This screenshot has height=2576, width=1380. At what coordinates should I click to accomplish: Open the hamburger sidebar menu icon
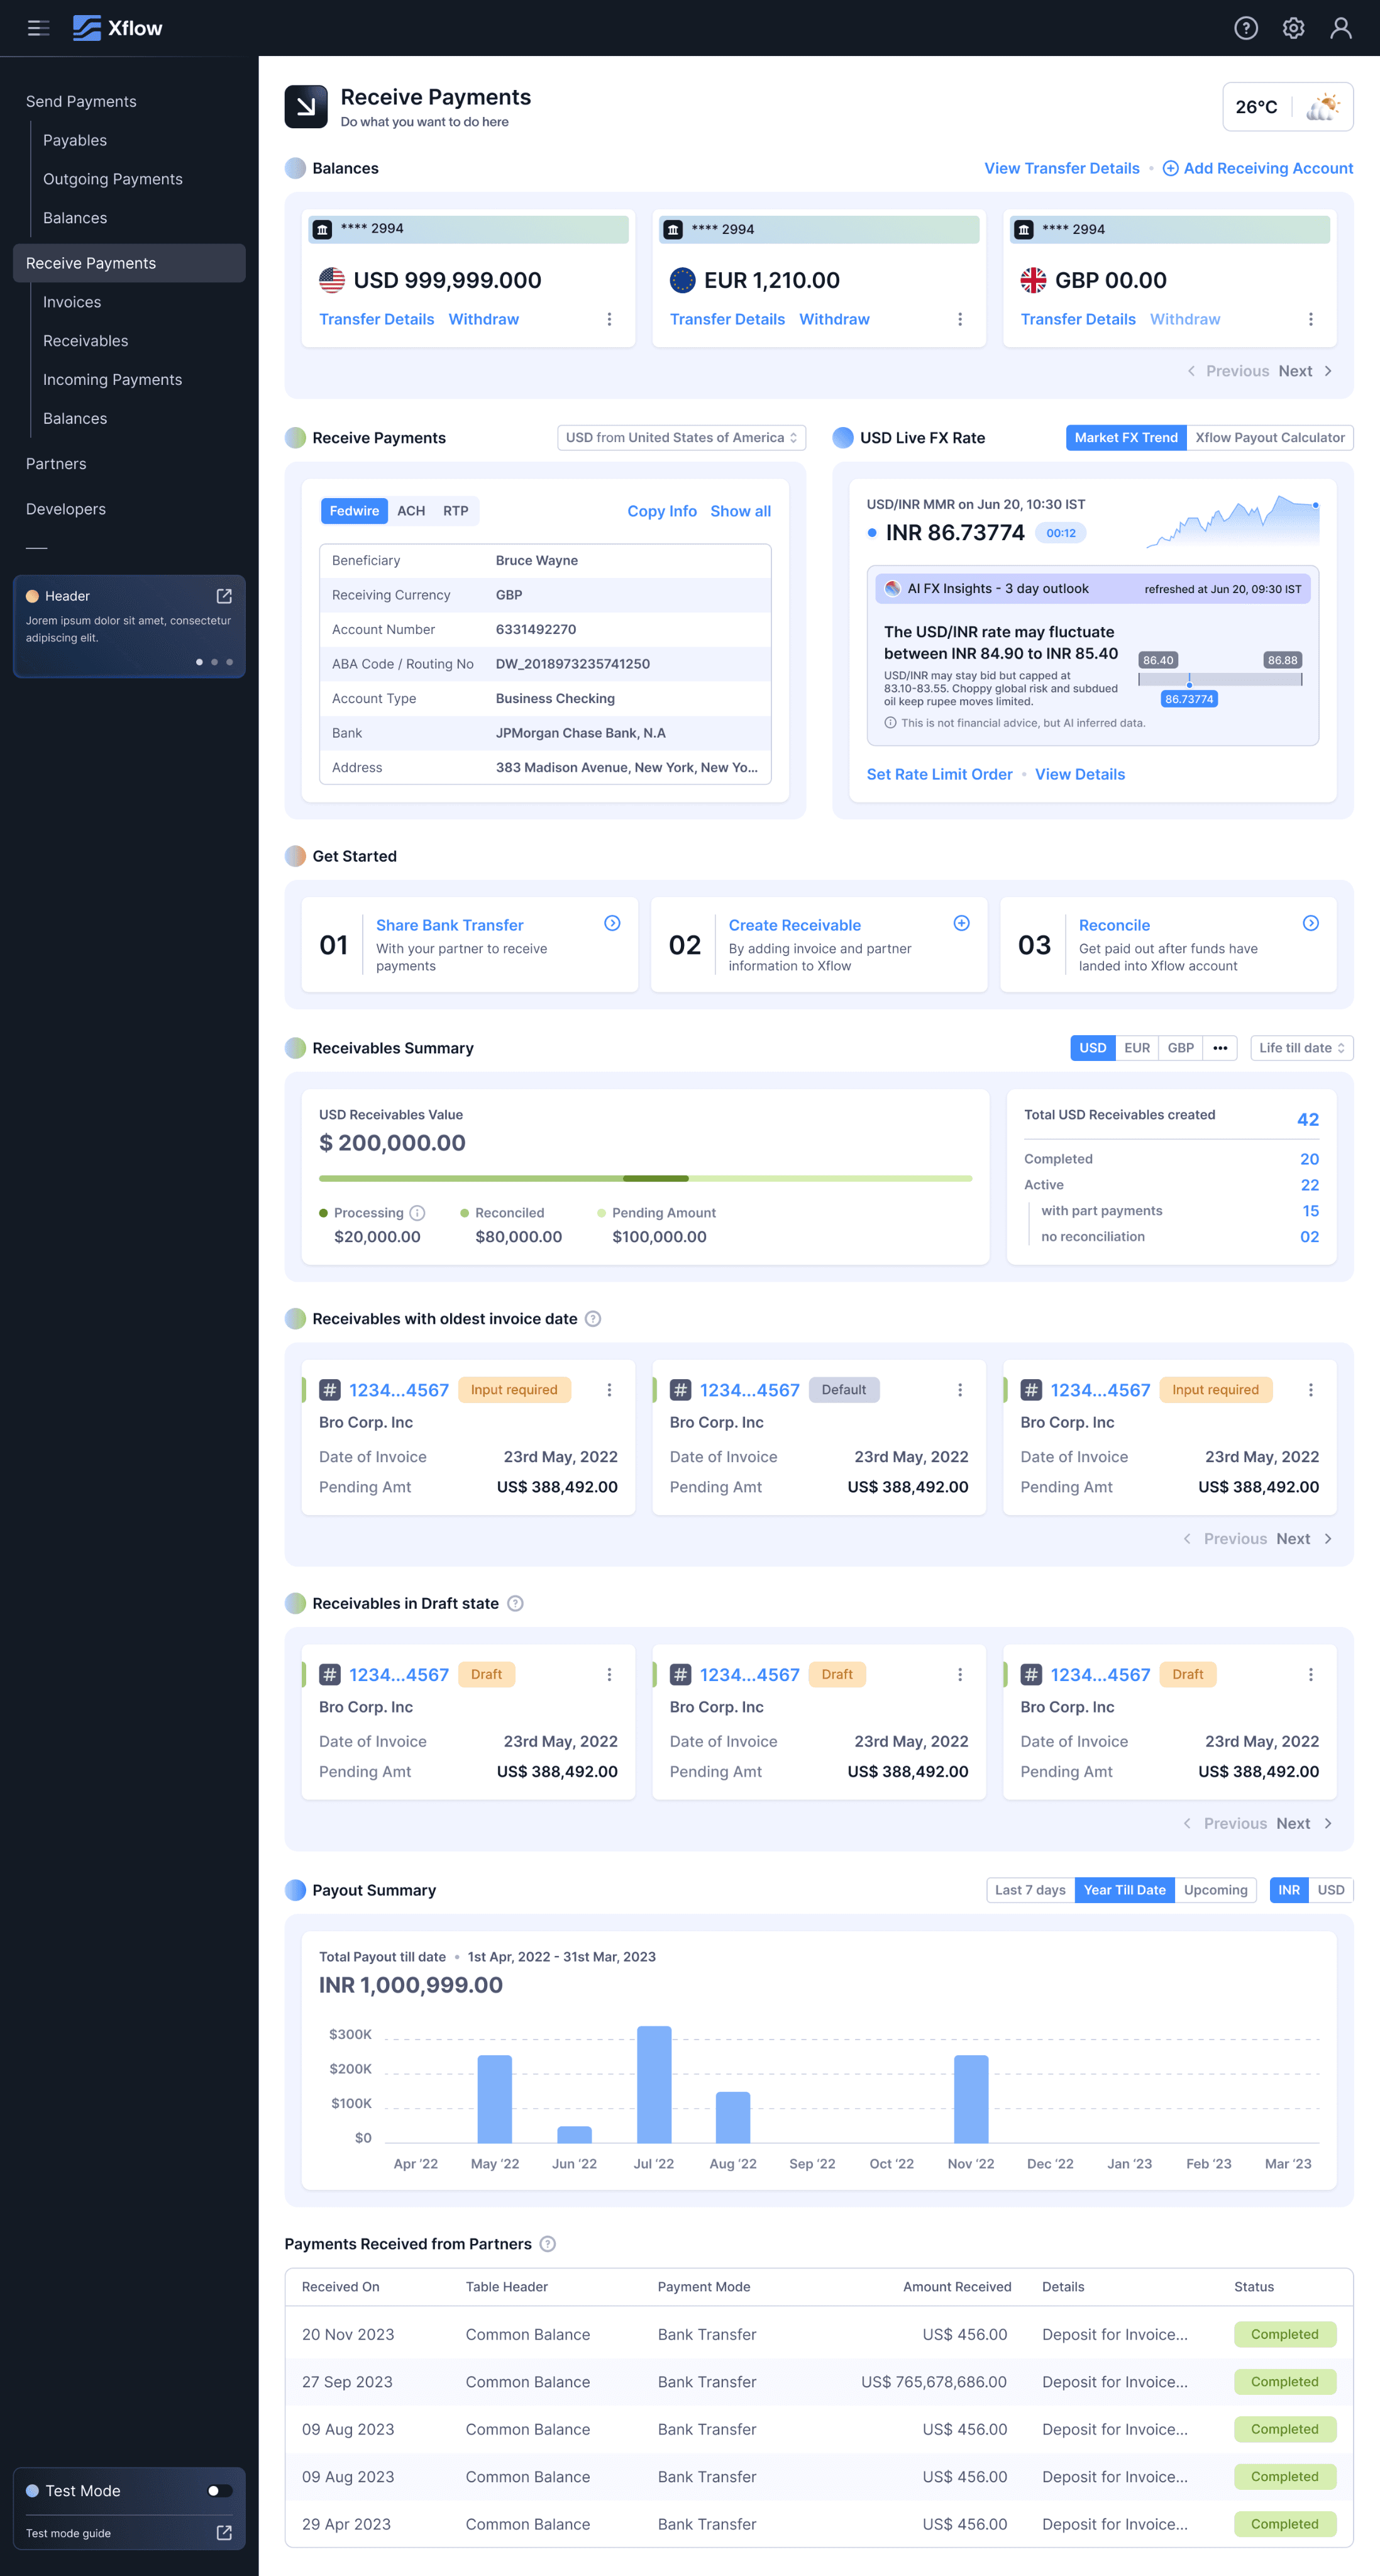point(38,28)
